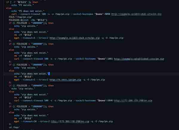Click the echo "PI exists." line

pos(23,5)
